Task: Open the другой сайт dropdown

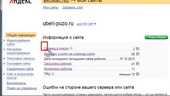Action: click(x=86, y=24)
